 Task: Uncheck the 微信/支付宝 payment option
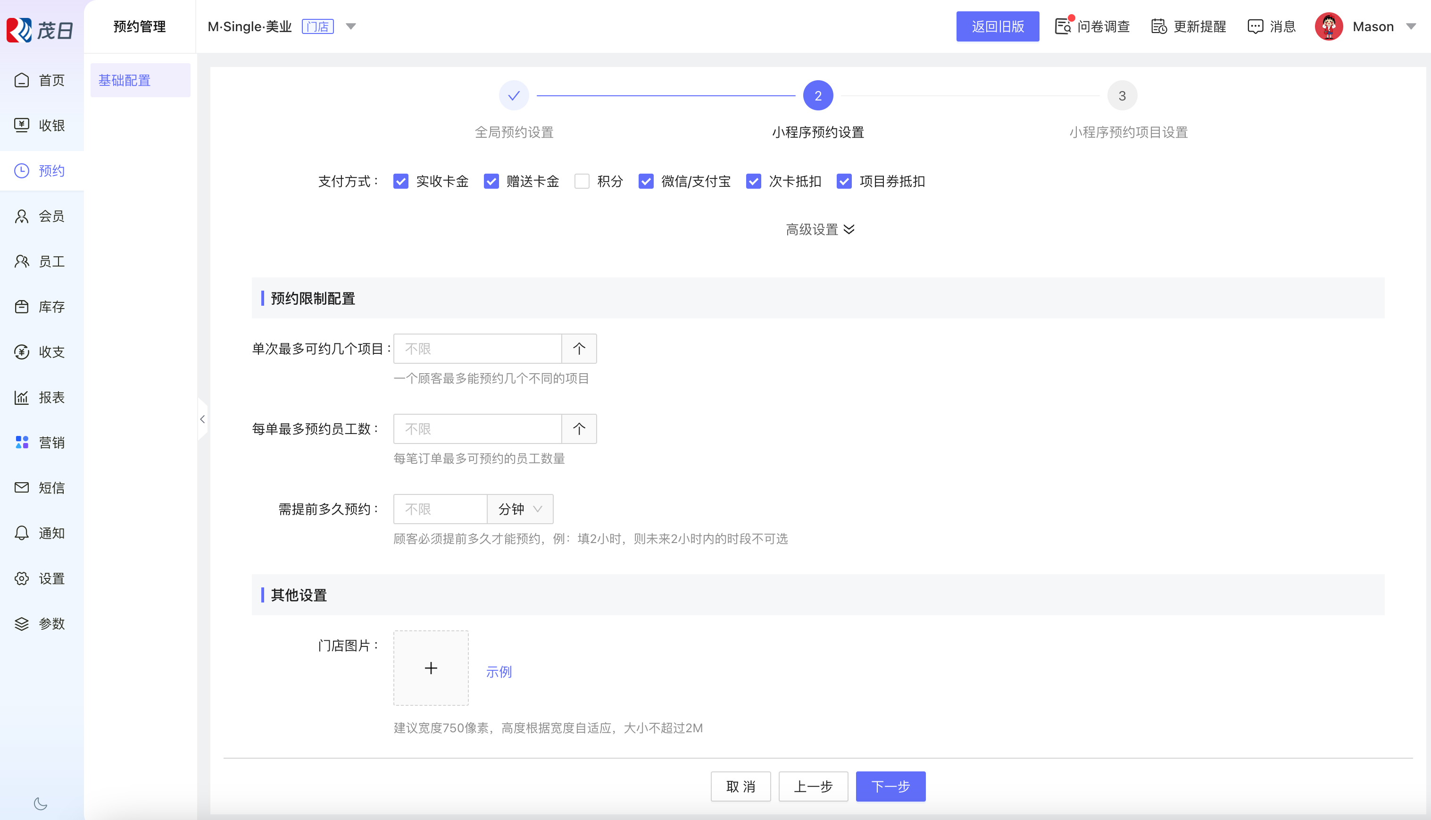[x=646, y=181]
